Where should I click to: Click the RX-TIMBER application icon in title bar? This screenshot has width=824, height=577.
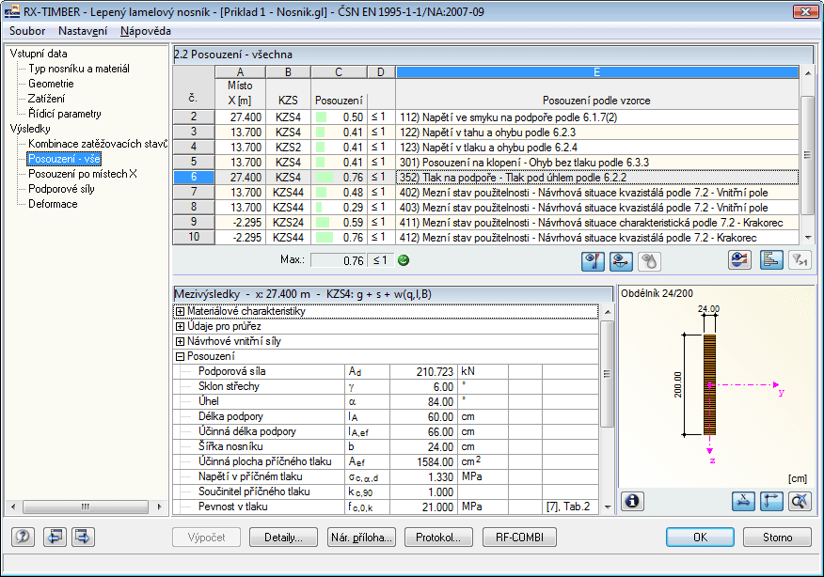pos(11,11)
